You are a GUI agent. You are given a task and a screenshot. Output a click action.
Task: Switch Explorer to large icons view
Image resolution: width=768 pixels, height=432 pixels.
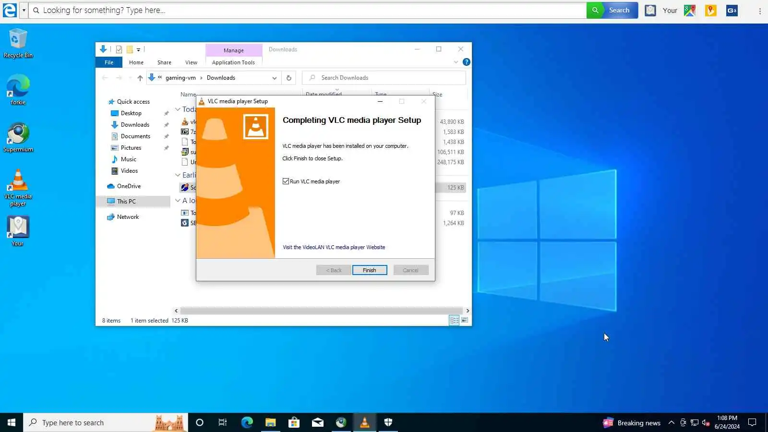pyautogui.click(x=465, y=320)
